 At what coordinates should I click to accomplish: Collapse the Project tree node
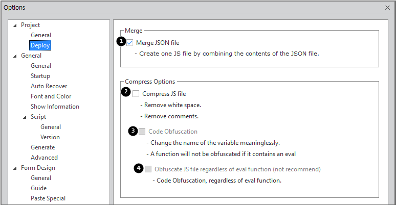pos(15,25)
